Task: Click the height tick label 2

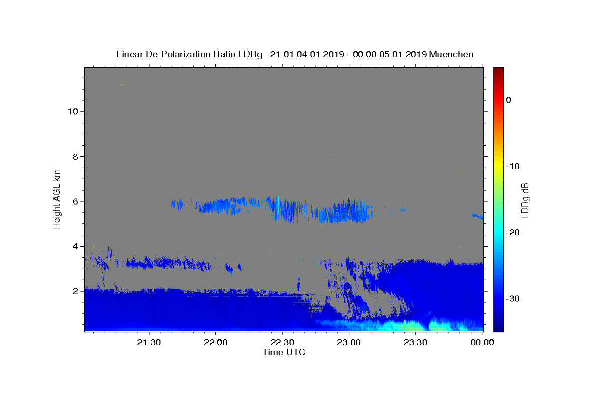Action: (x=76, y=291)
